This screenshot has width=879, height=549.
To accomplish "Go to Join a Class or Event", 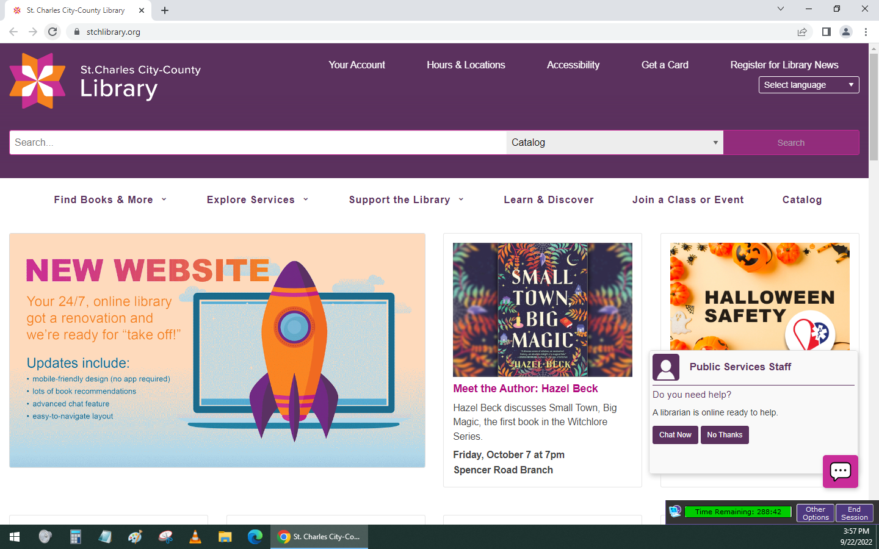I will [x=688, y=199].
